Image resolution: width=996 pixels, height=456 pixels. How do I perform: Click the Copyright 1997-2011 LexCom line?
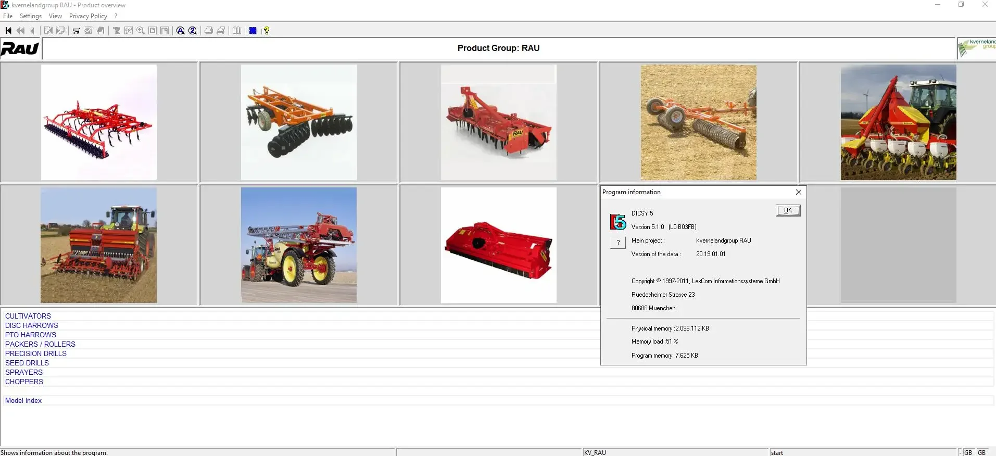point(705,281)
